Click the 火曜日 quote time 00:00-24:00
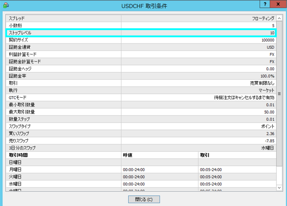The width and height of the screenshot is (287, 206). click(134, 177)
